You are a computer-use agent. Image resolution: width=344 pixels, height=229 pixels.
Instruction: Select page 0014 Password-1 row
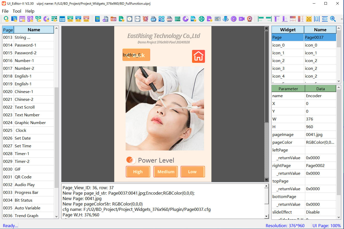[28, 45]
